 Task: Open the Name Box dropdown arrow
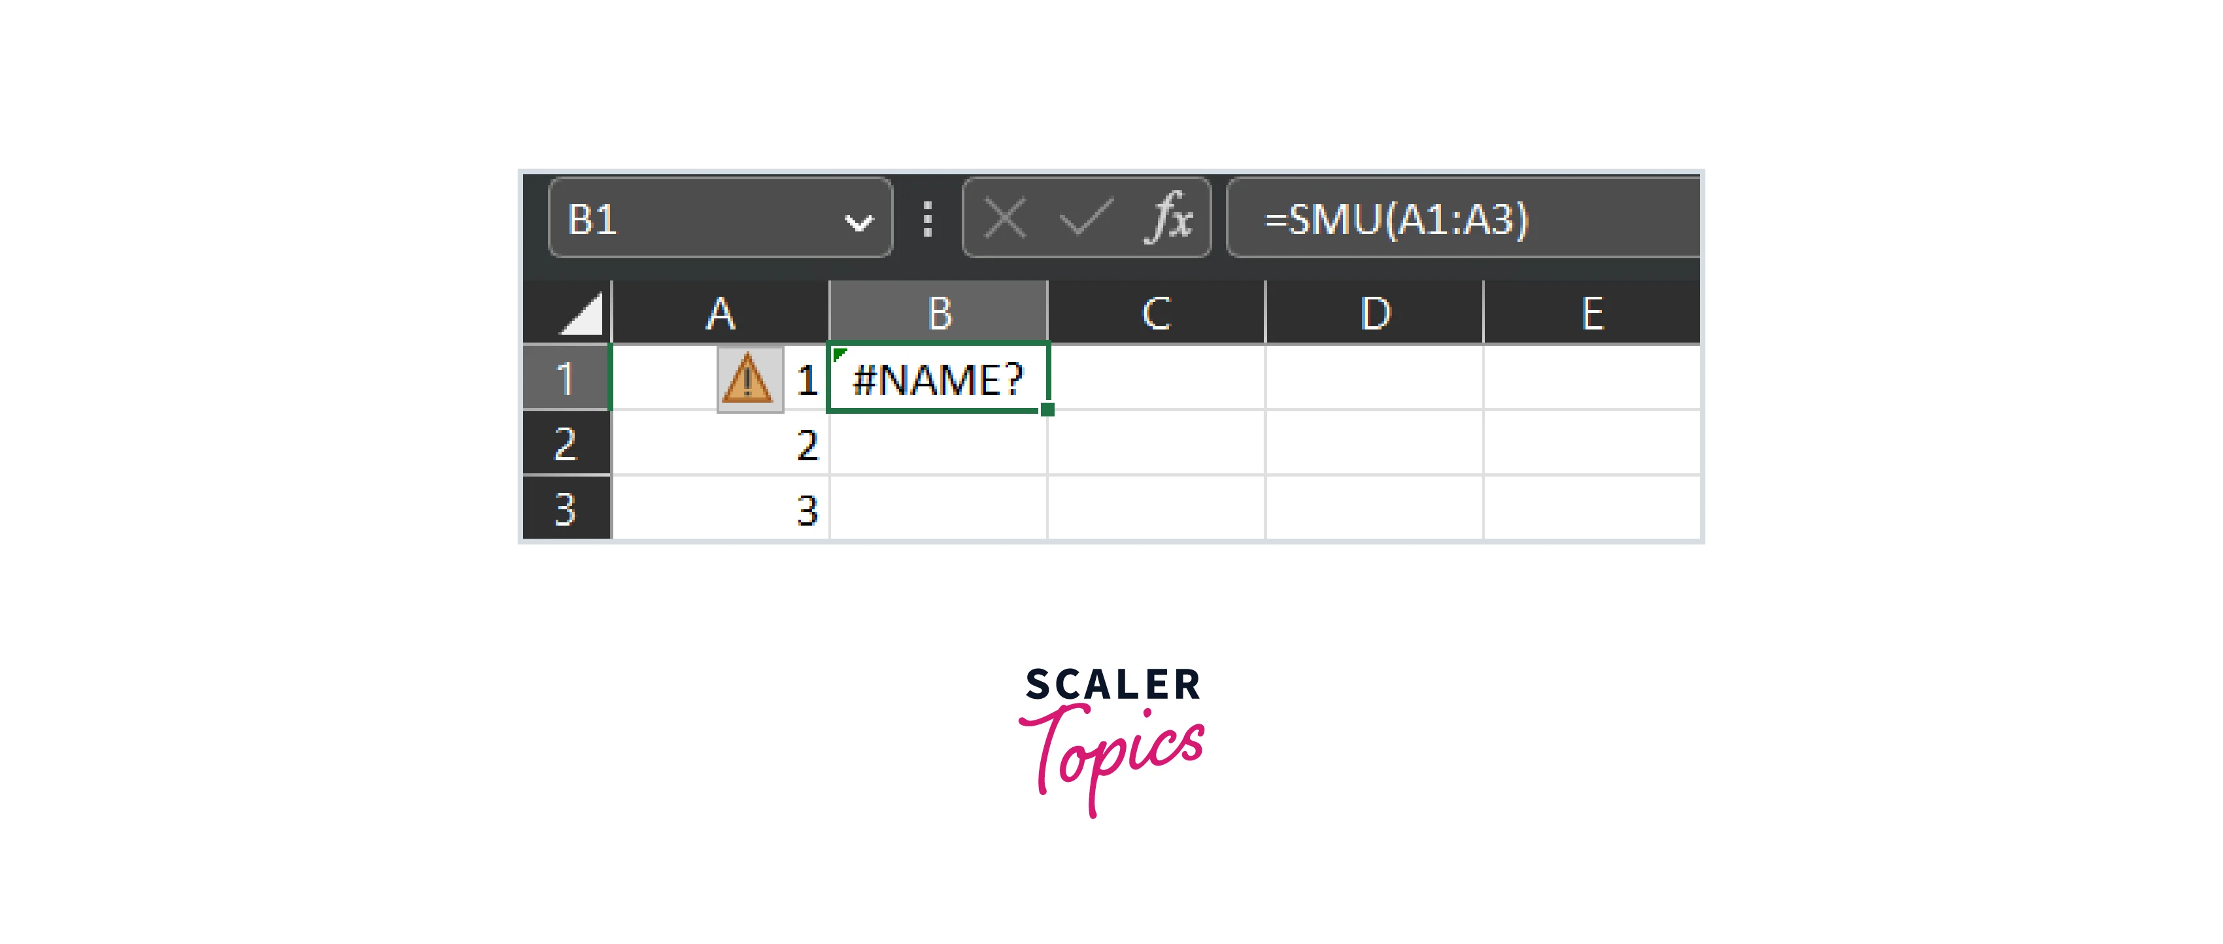tap(858, 222)
